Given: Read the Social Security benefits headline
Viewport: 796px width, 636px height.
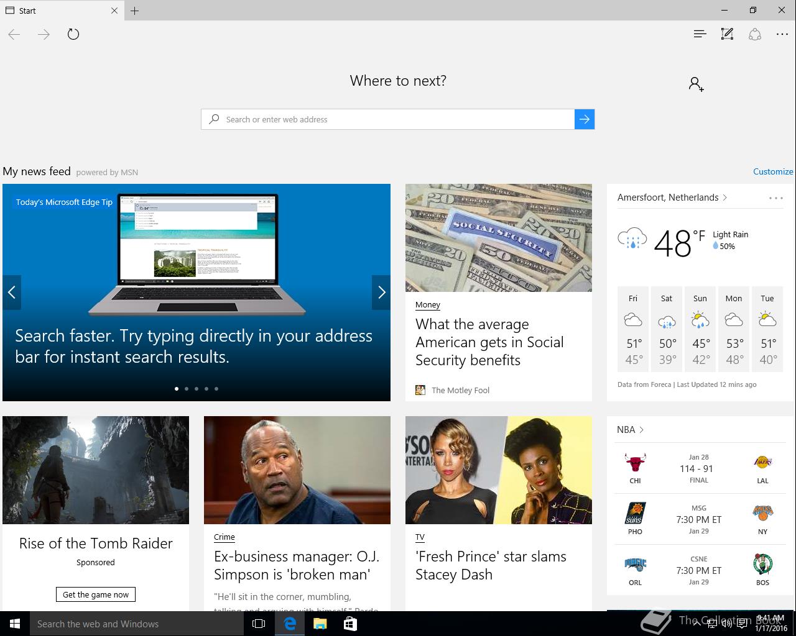Looking at the screenshot, I should point(489,342).
